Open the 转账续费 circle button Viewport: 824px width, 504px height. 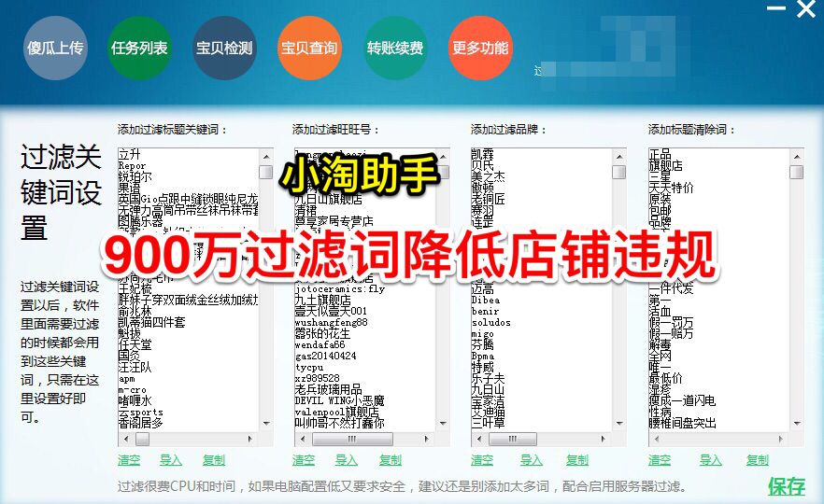pyautogui.click(x=394, y=48)
